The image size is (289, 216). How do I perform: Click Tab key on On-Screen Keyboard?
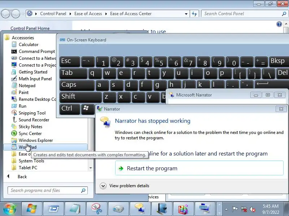[73, 73]
